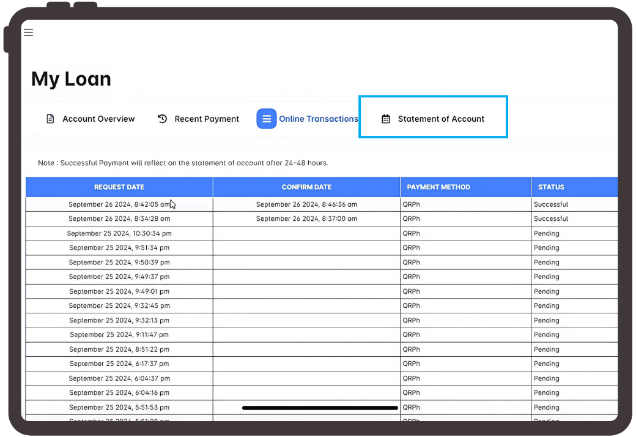Go to the Statement of Account tab

[x=441, y=119]
